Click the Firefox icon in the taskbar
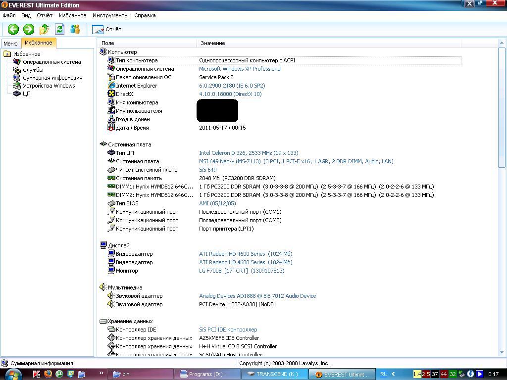 pyautogui.click(x=48, y=374)
